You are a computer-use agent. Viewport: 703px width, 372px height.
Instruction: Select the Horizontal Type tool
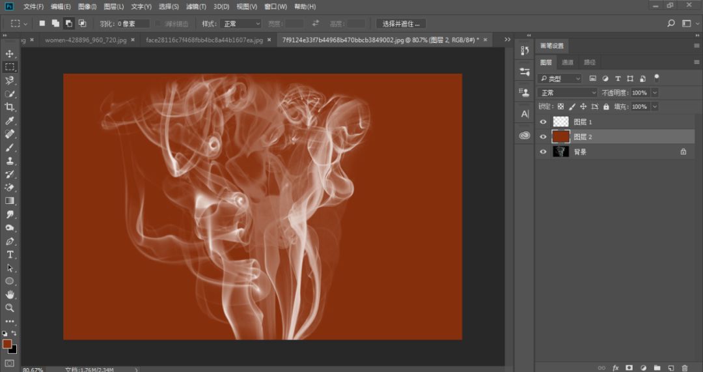click(x=9, y=255)
